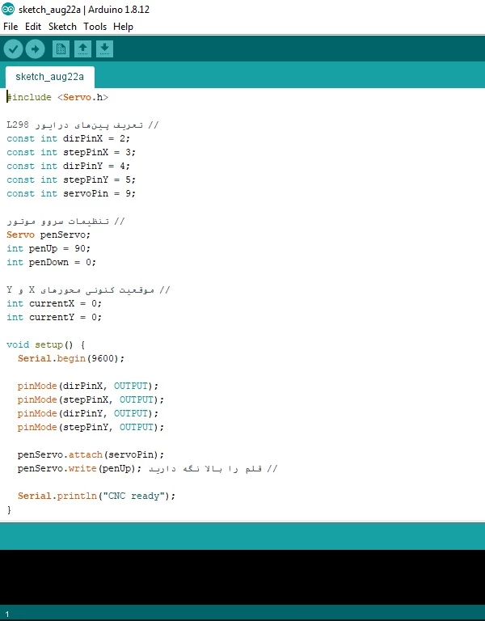Upload the sketch with the arrow button
Image resolution: width=485 pixels, height=621 pixels.
(35, 49)
